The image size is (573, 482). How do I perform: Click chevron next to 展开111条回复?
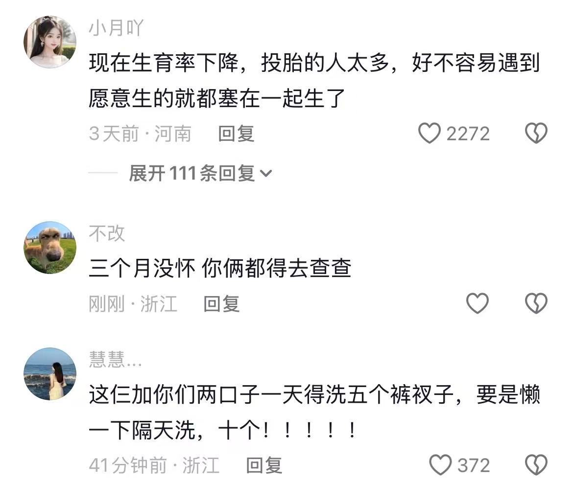tap(265, 173)
